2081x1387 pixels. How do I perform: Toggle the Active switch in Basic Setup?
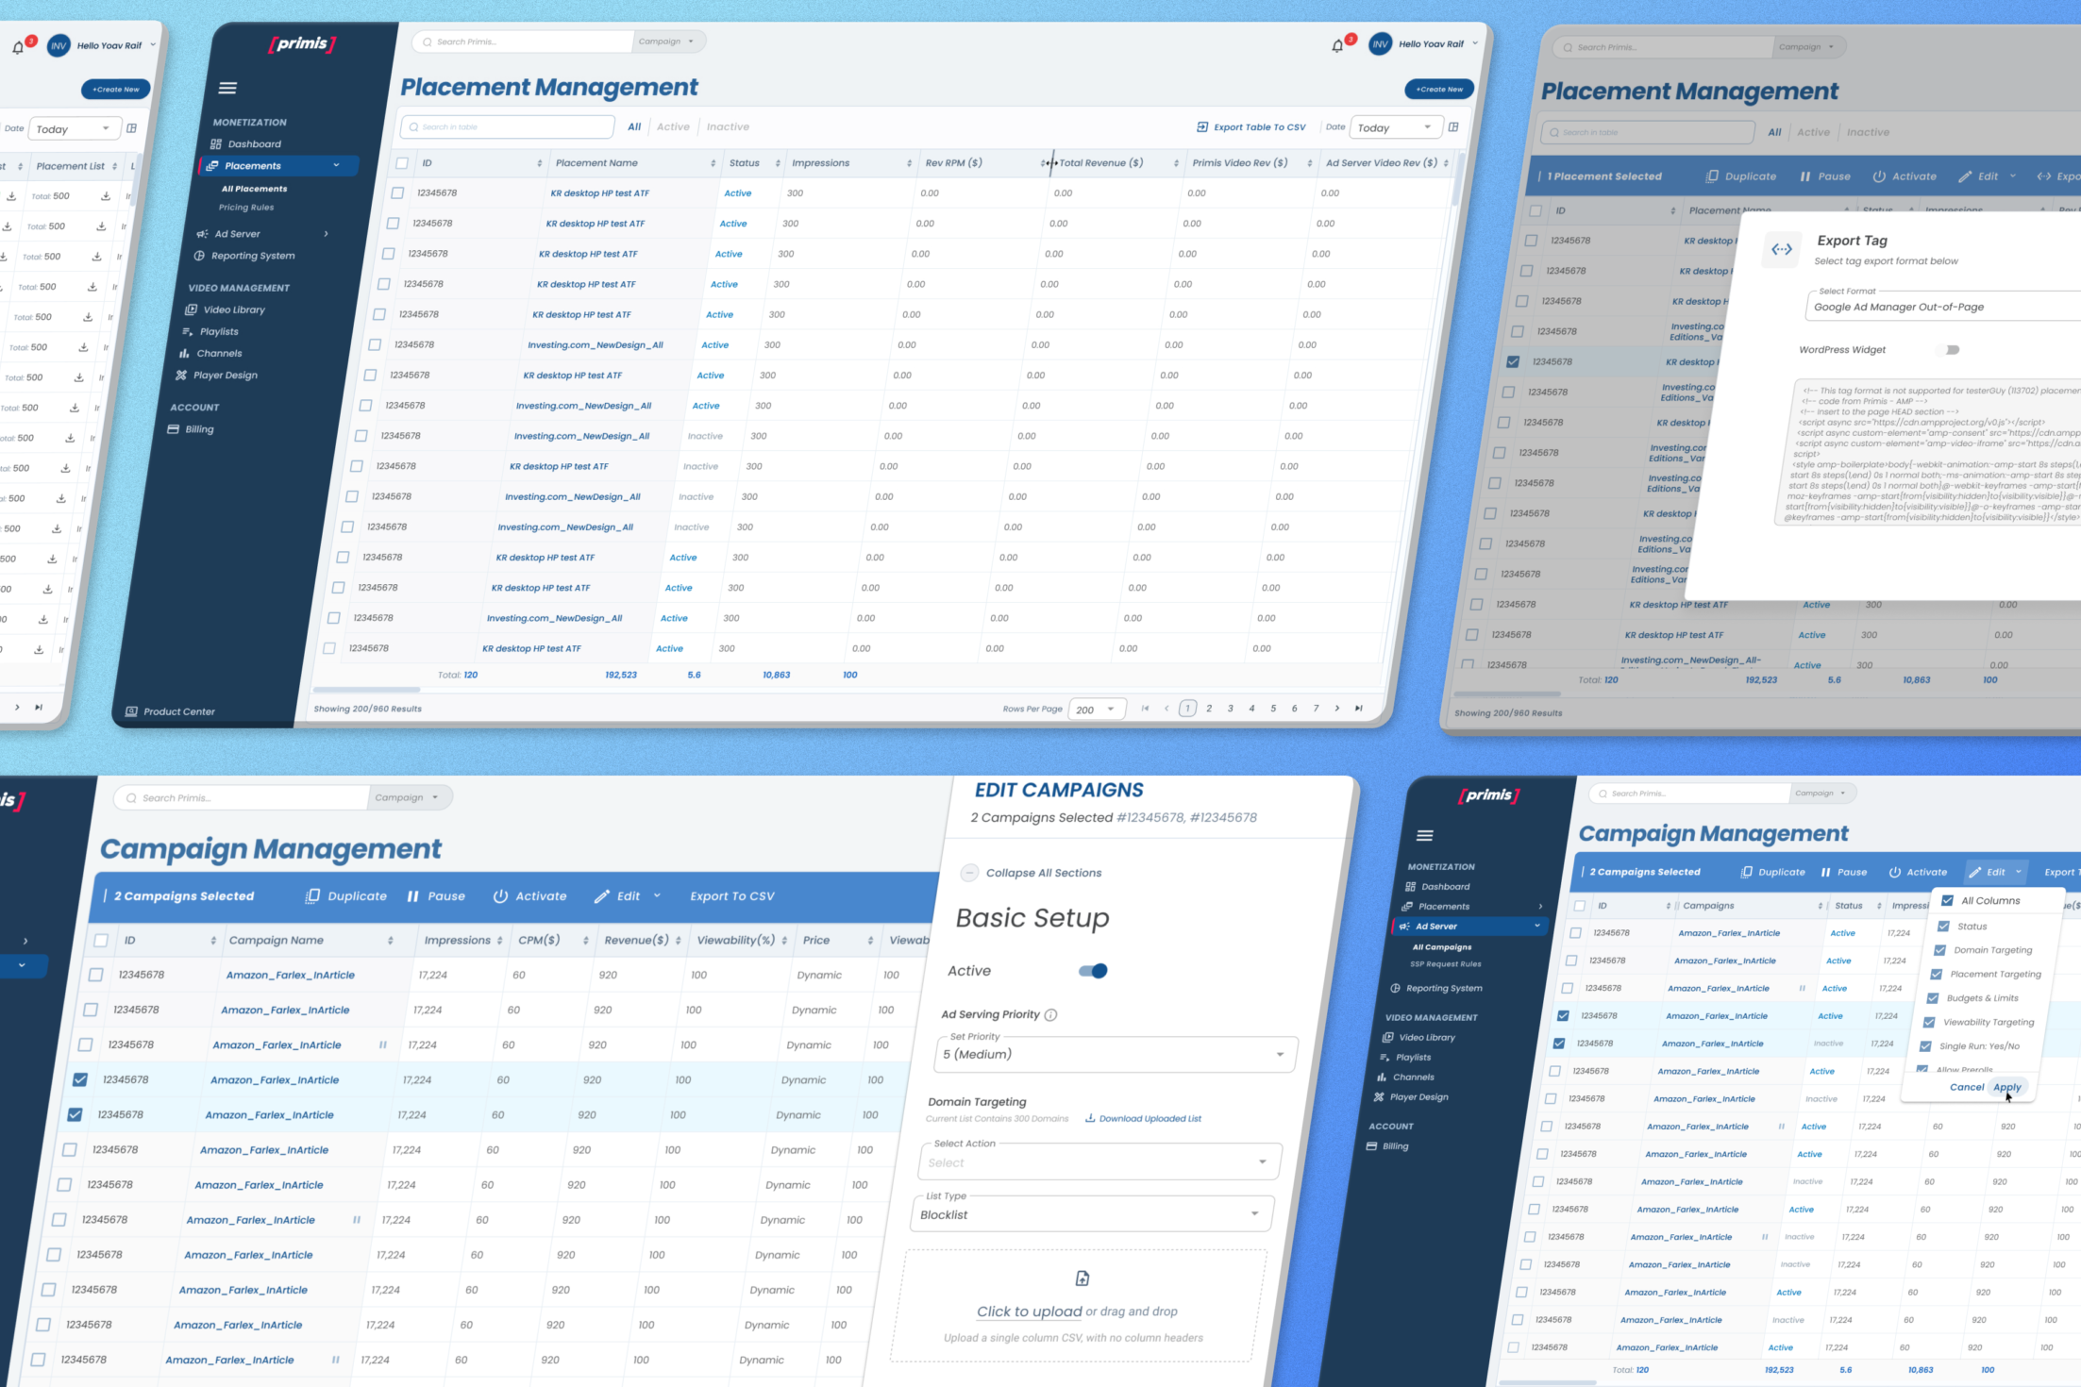1093,971
